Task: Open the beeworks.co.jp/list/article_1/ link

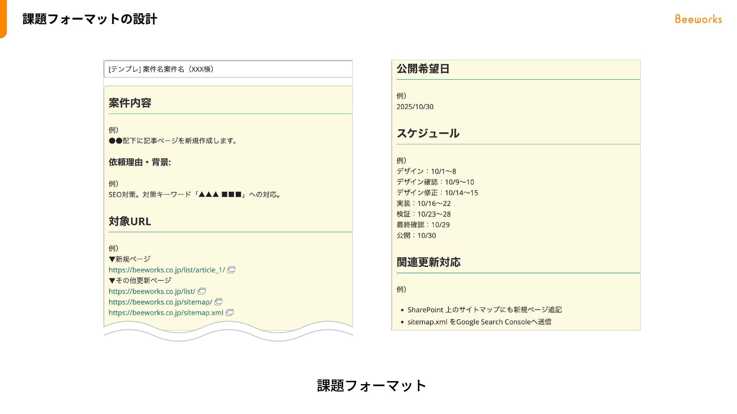Action: [167, 270]
